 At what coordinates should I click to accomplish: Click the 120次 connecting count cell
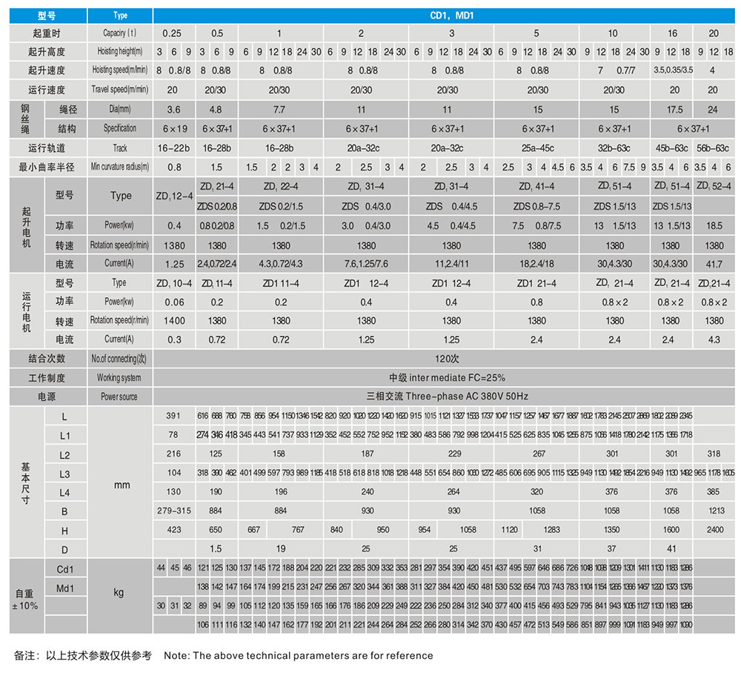pyautogui.click(x=446, y=359)
